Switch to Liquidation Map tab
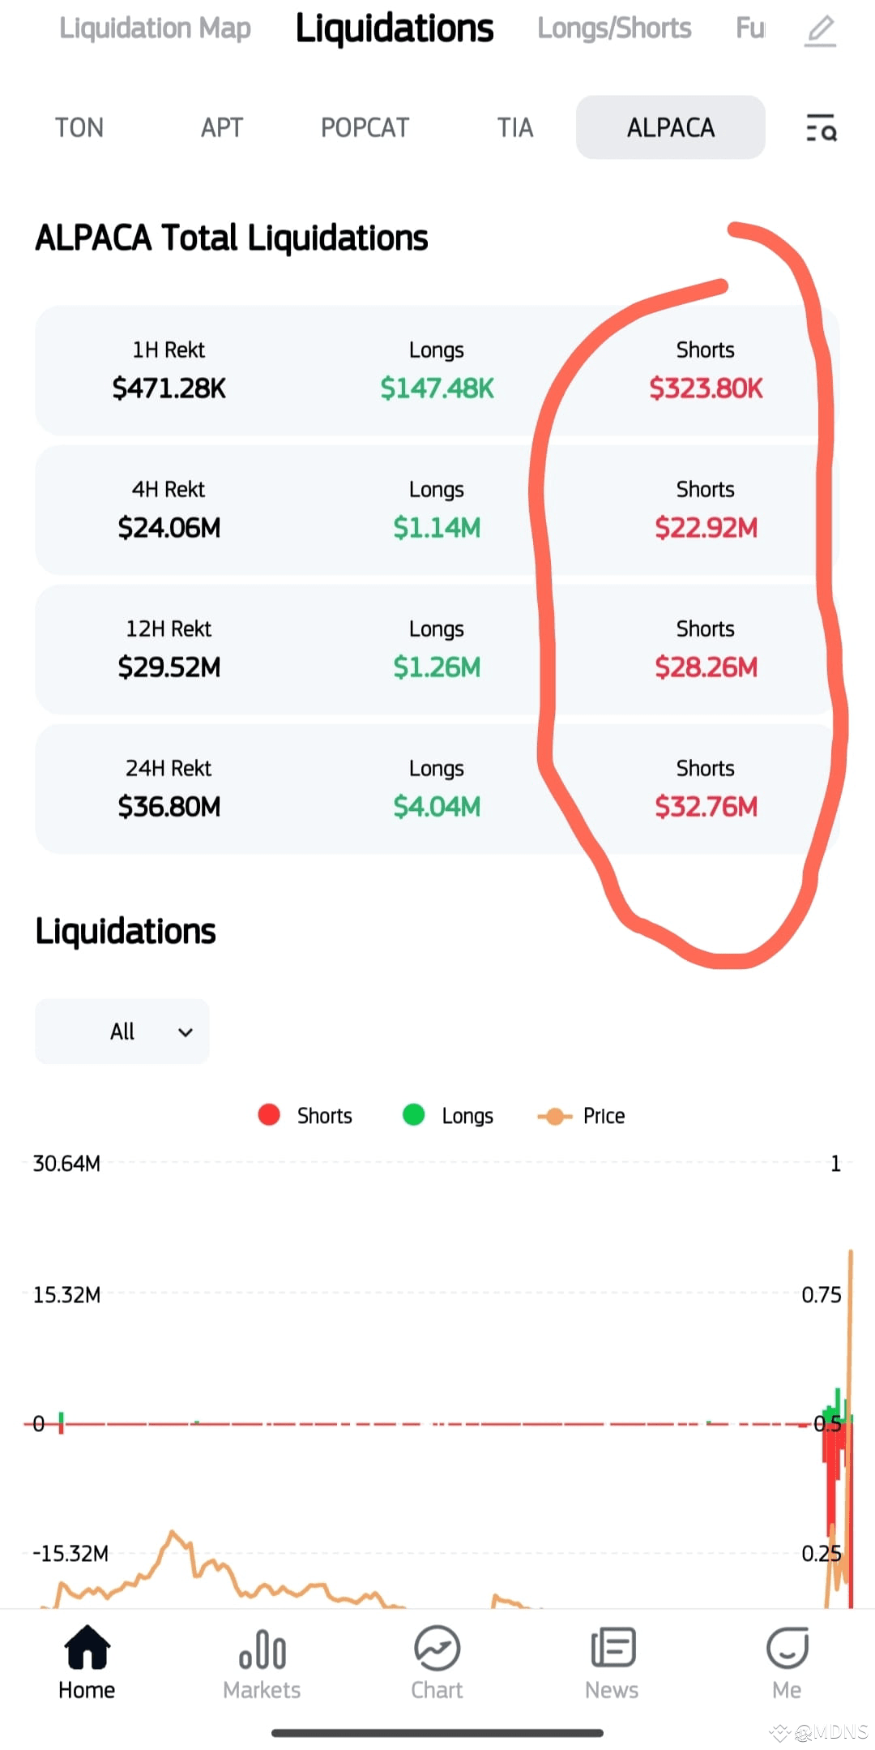The height and width of the screenshot is (1750, 875). pos(155,28)
